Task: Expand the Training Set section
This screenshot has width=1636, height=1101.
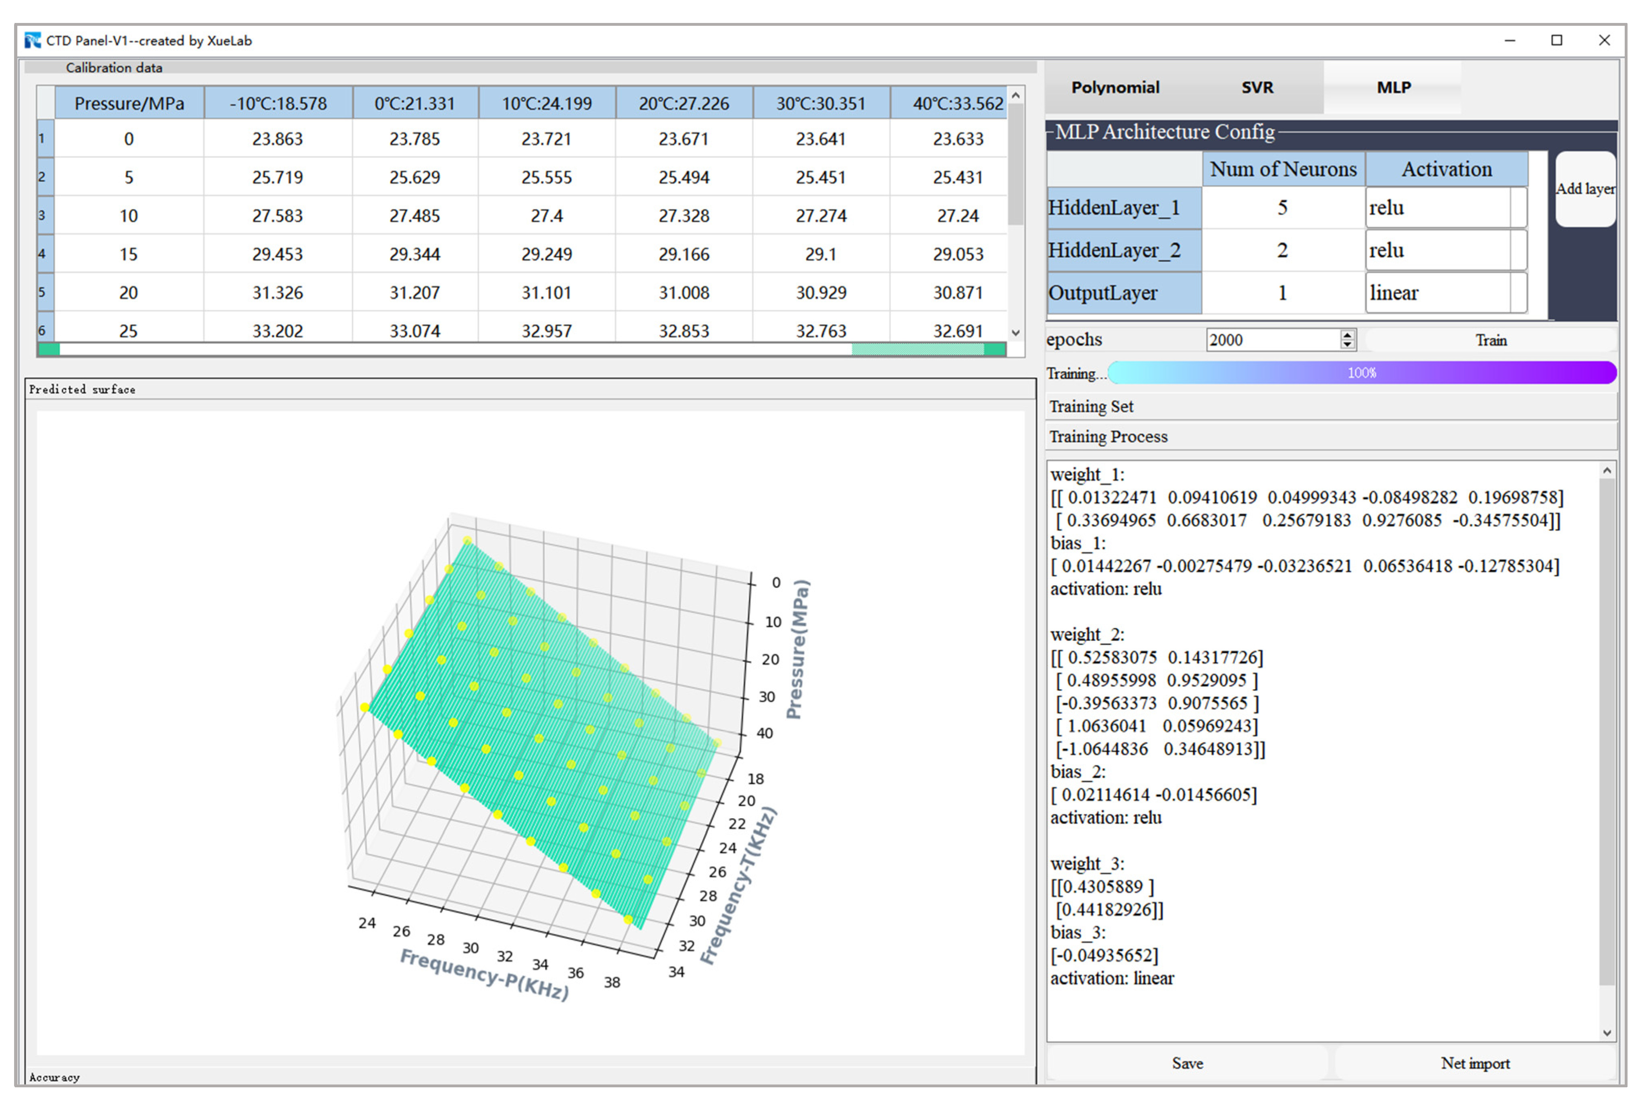Action: pos(1330,406)
